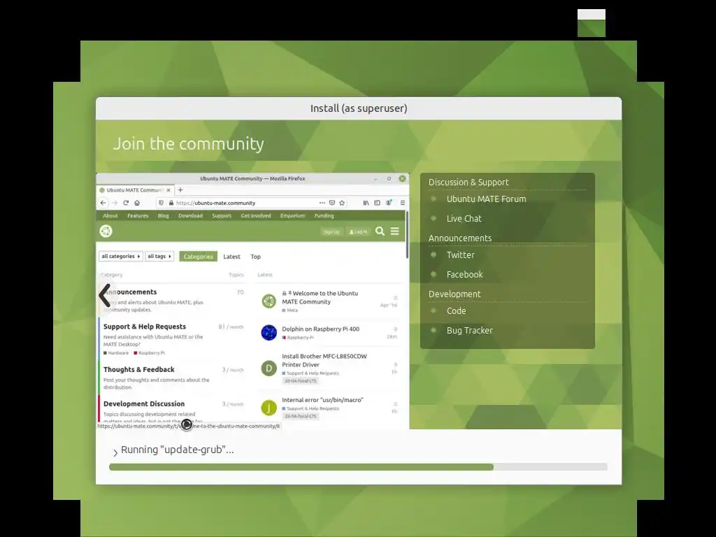This screenshot has height=537, width=716.
Task: Click the blue Dolphin topic avatar
Action: 269,332
